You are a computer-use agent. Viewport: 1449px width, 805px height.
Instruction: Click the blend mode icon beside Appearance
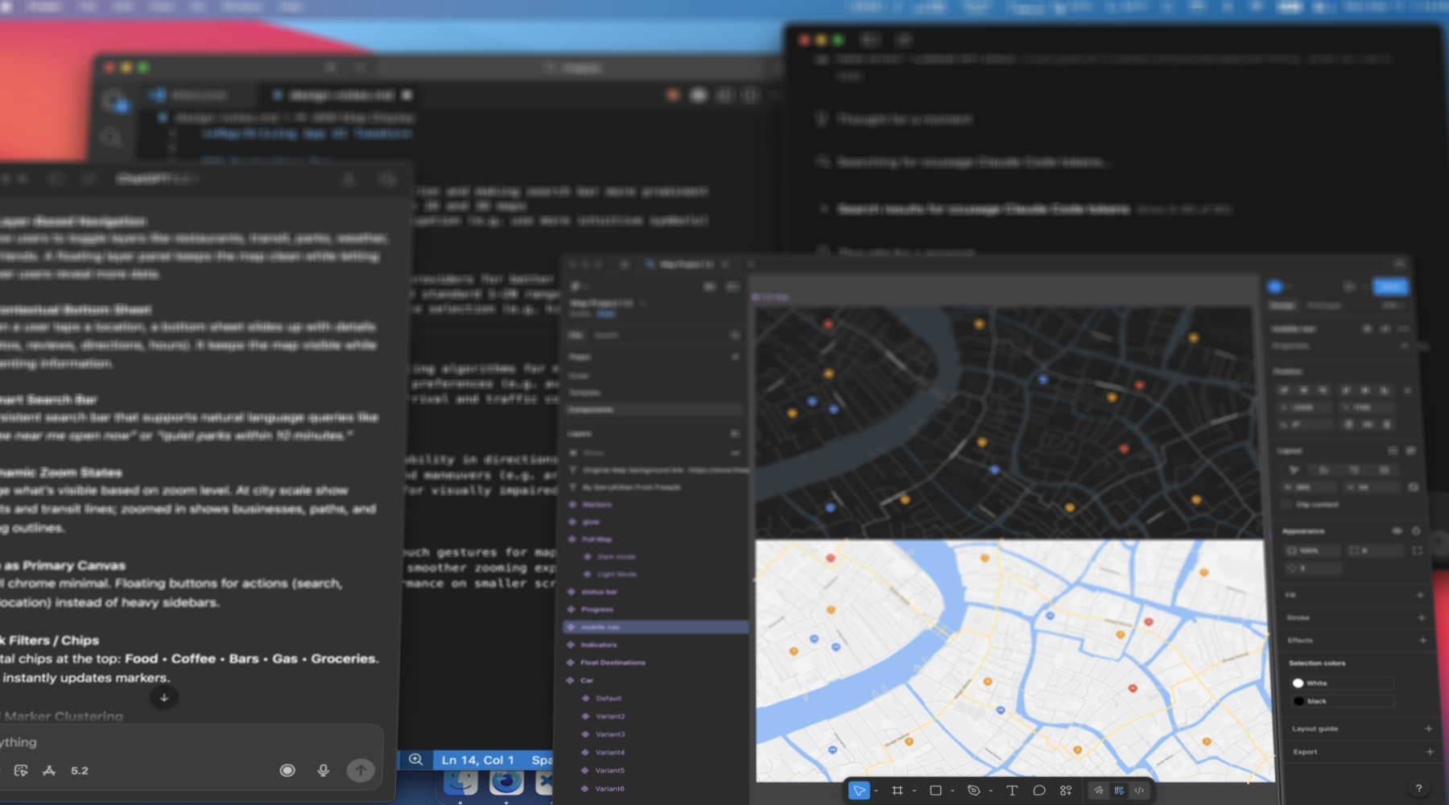pos(1416,531)
